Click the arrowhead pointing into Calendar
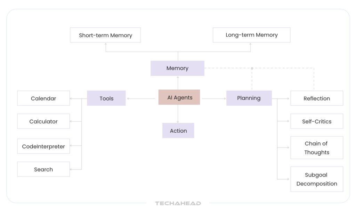Screen dimensions: 356x212 click(x=71, y=99)
